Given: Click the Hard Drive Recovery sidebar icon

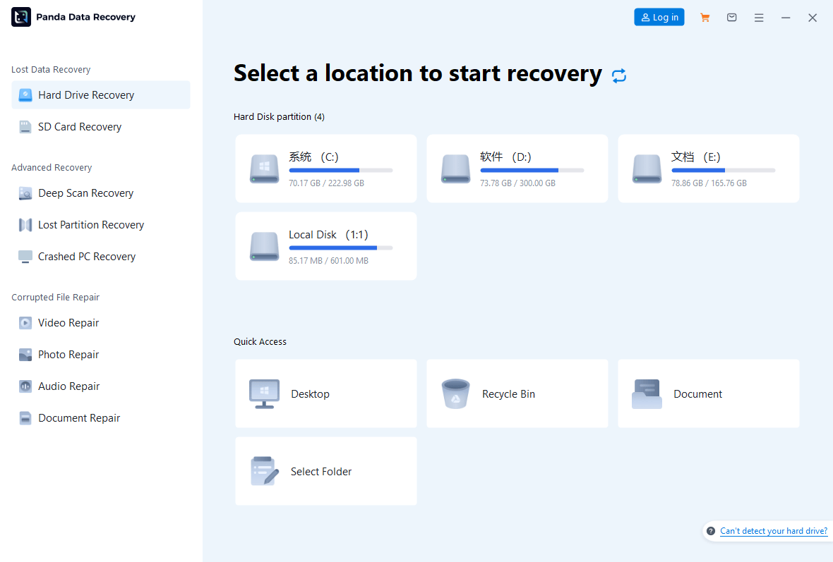Looking at the screenshot, I should tap(25, 95).
